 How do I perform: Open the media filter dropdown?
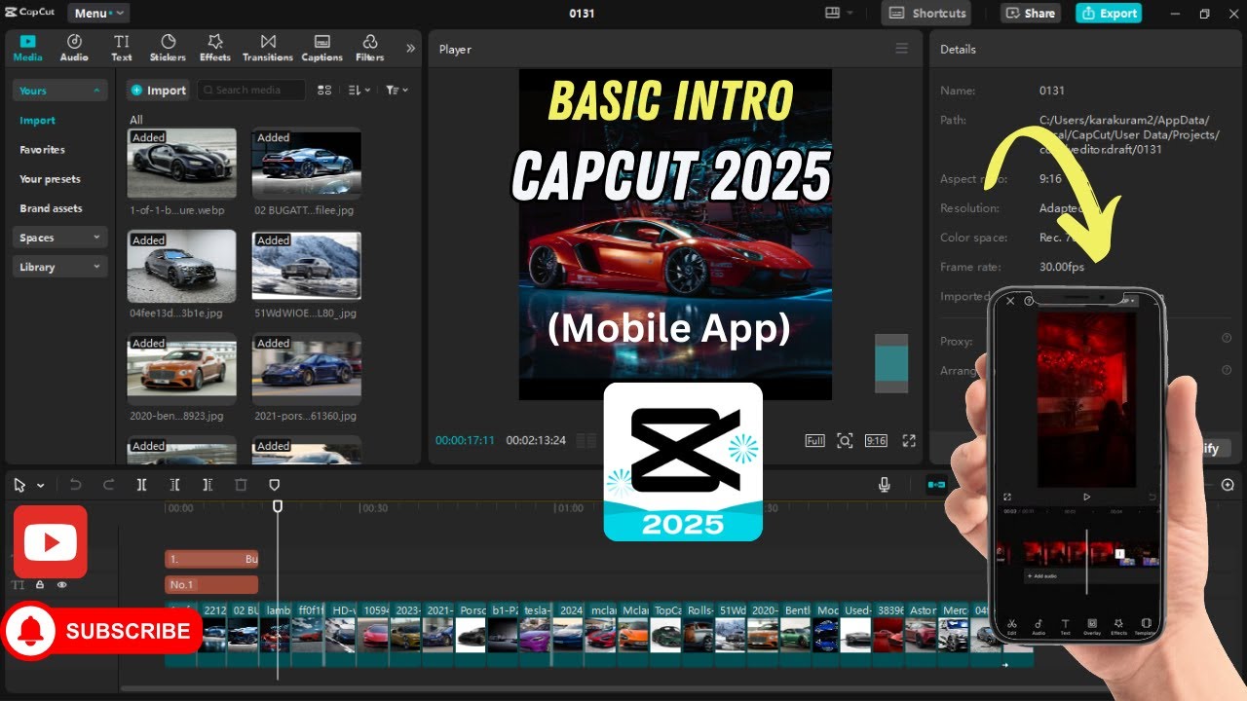tap(396, 90)
